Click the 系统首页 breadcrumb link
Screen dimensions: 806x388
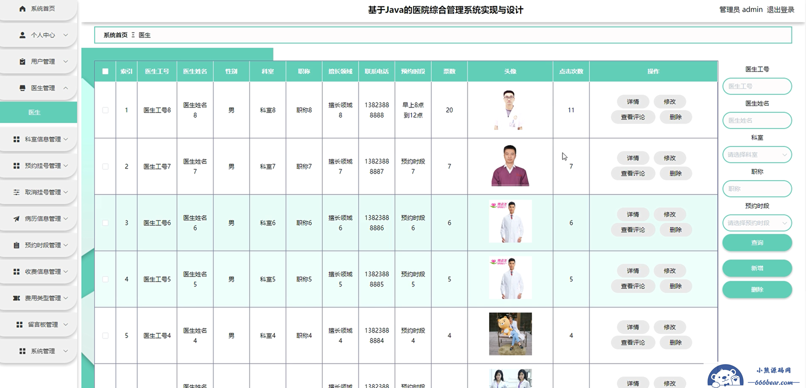pos(116,35)
